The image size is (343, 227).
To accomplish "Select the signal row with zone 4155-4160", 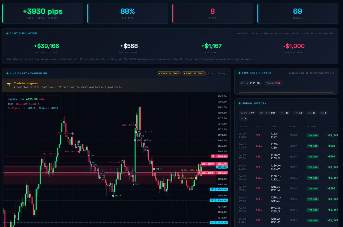I will point(286,146).
